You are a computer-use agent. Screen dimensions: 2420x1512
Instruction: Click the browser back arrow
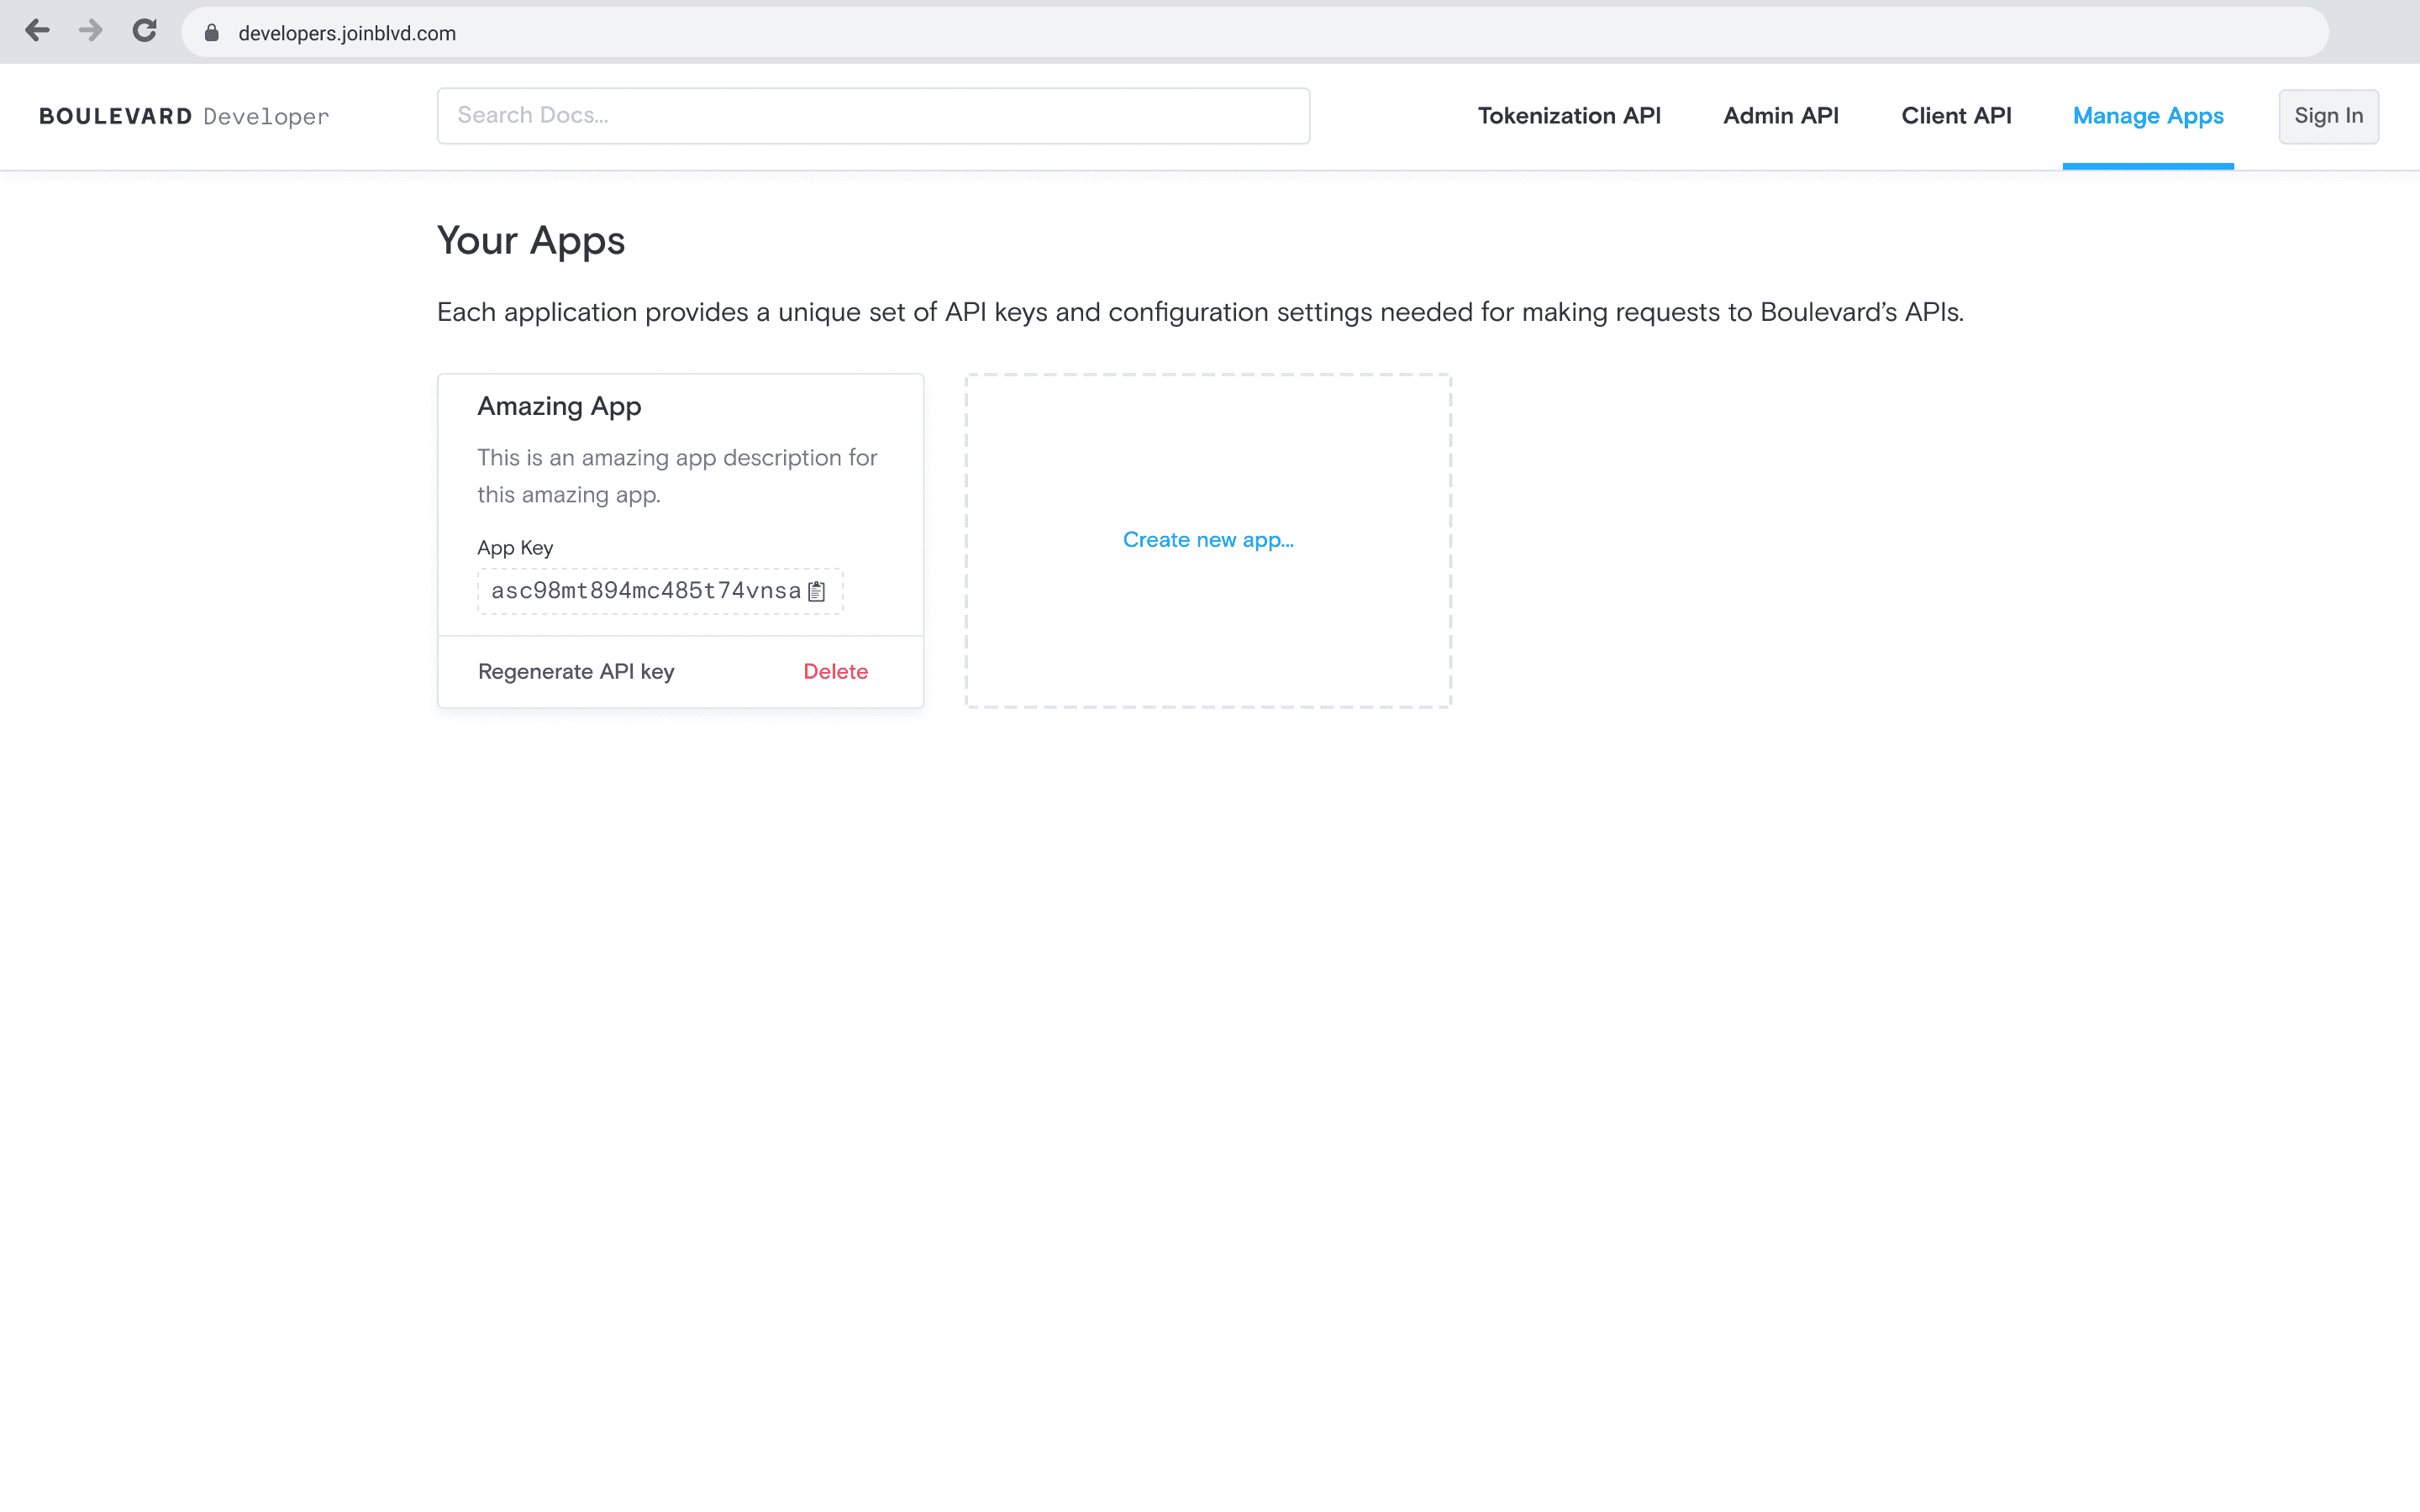38,31
